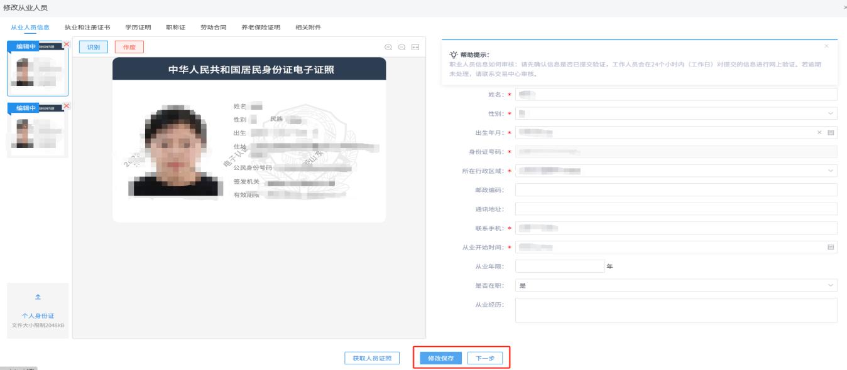
Task: Open the 学历证明 tab
Action: click(138, 28)
